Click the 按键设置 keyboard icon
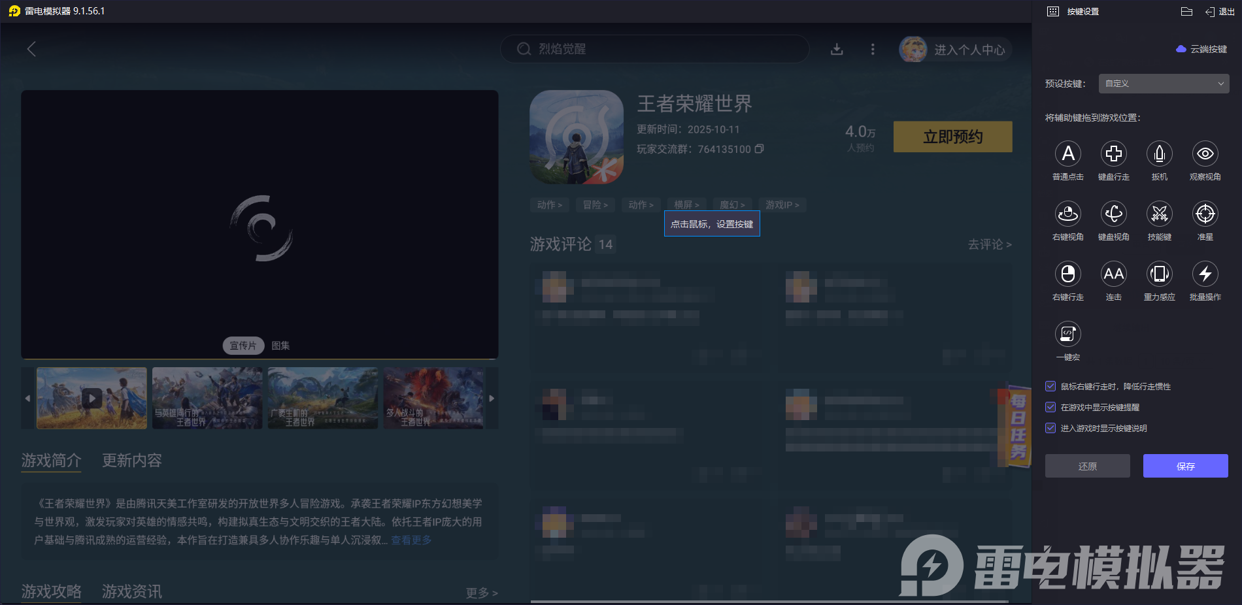The width and height of the screenshot is (1242, 605). [x=1053, y=11]
